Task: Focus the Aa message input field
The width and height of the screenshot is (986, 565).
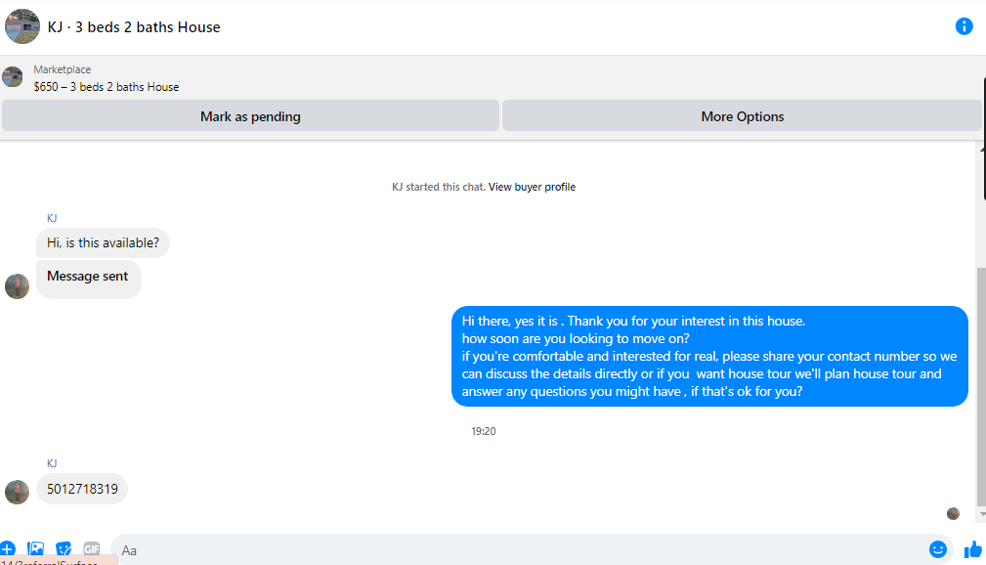Action: (x=519, y=550)
